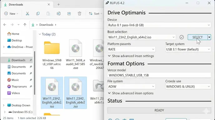Open the SELECT button dropdown arrow
The height and width of the screenshot is (120, 215).
coord(209,37)
